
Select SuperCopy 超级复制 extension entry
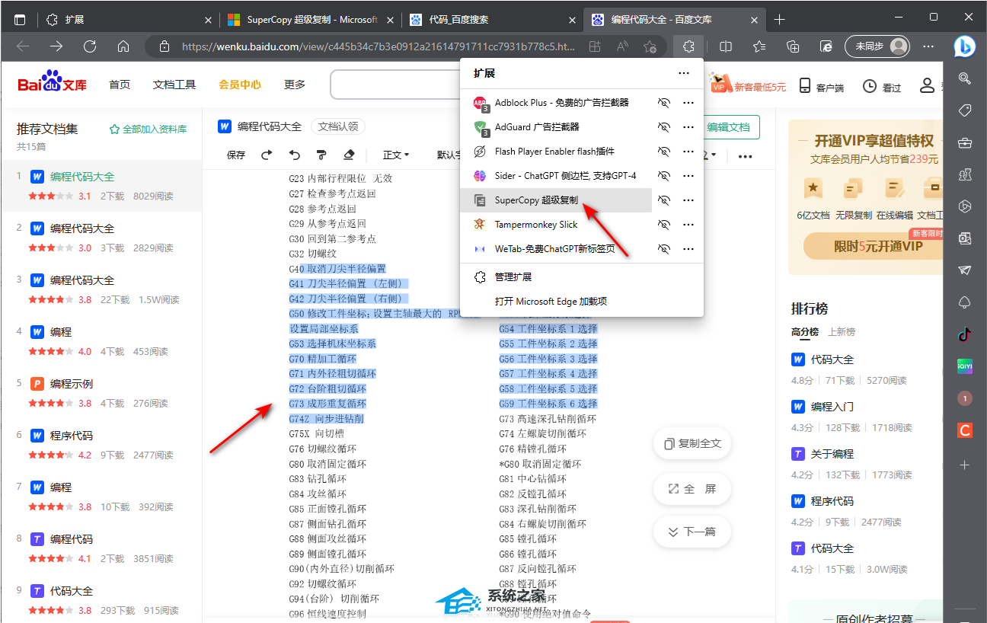point(557,200)
